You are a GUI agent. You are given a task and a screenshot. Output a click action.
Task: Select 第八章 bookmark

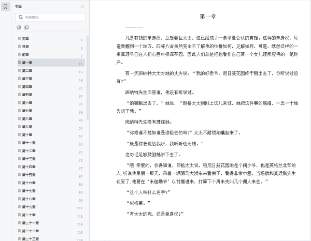pyautogui.click(x=51, y=119)
